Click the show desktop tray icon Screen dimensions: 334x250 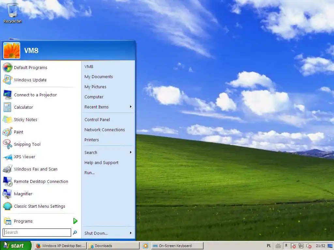click(x=330, y=246)
